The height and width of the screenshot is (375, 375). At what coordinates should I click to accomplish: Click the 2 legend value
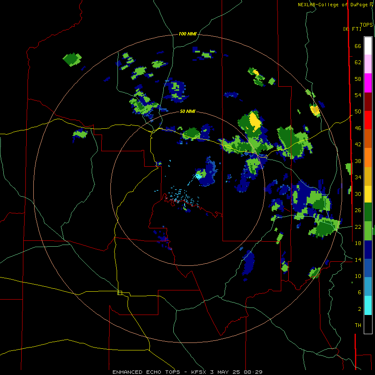pos(360,309)
